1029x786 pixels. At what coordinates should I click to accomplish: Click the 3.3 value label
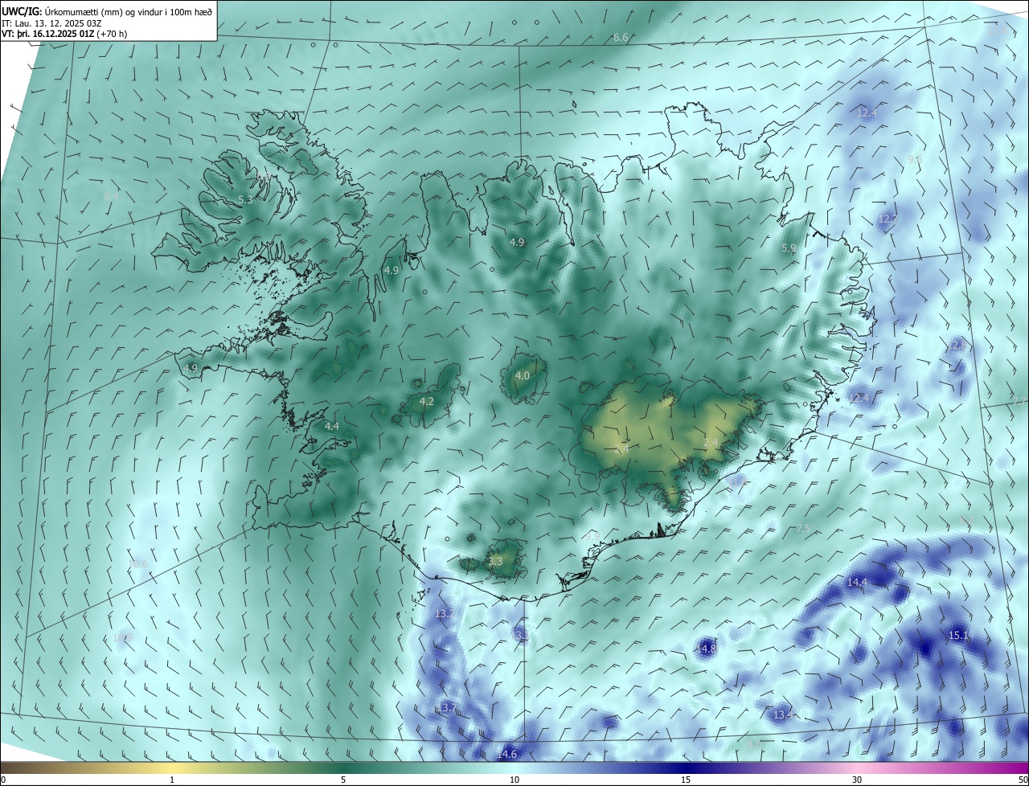click(495, 561)
